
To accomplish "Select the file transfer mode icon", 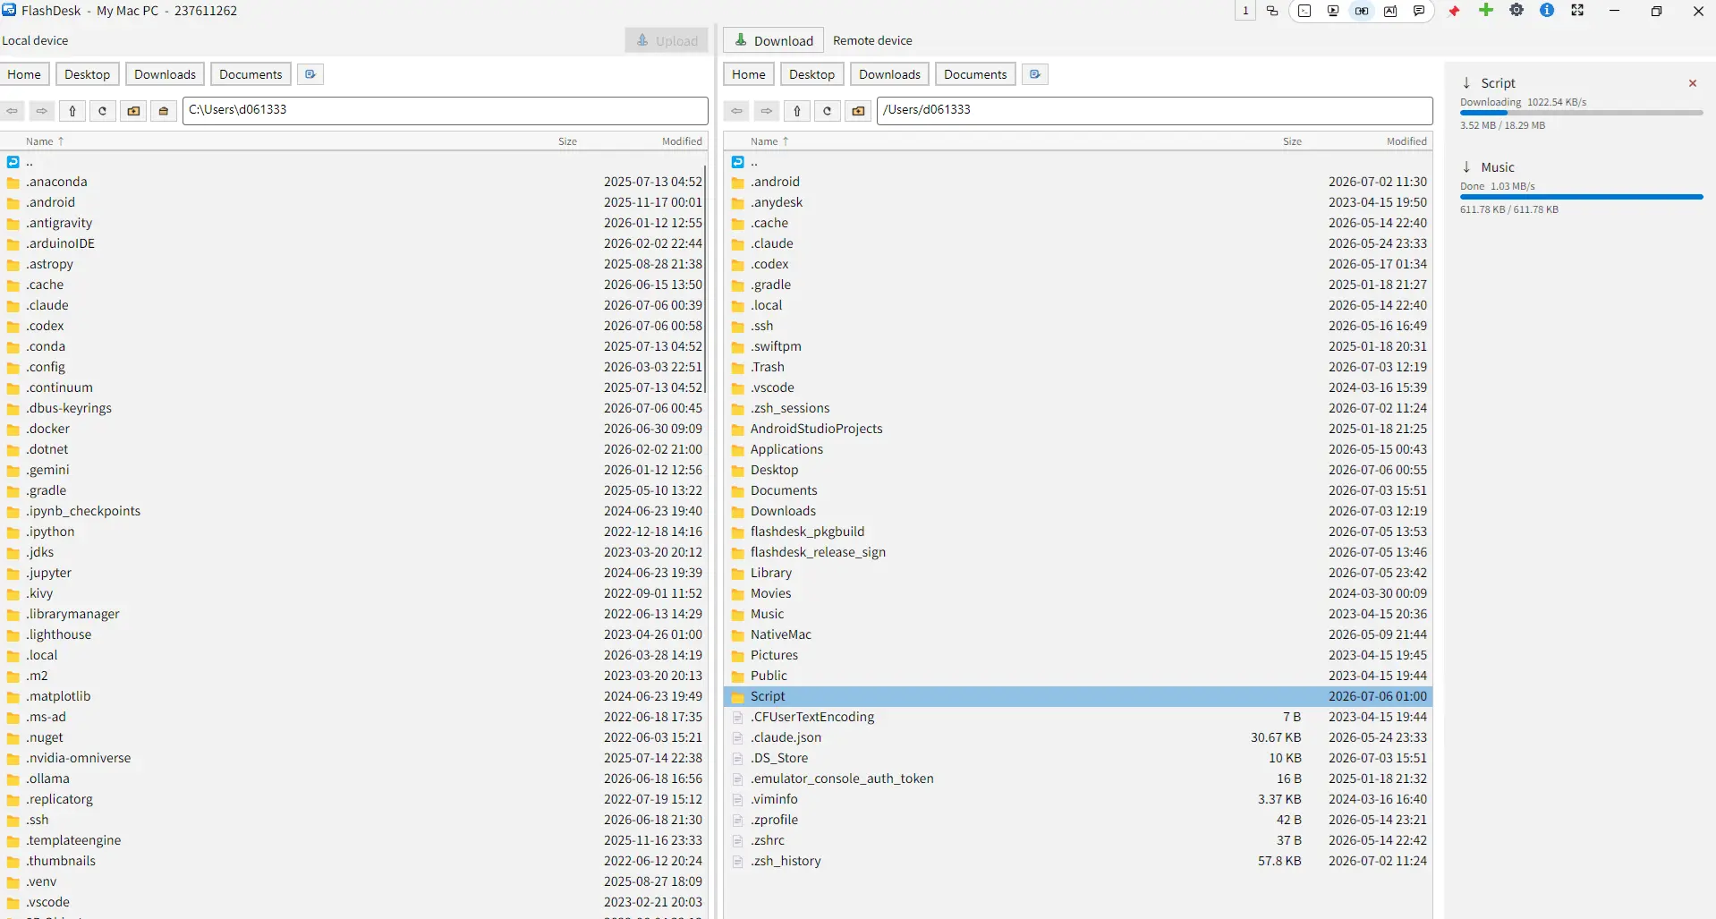I will (1362, 11).
